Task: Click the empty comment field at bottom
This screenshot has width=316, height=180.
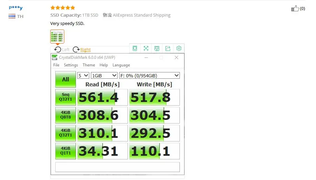Action: pos(118,167)
